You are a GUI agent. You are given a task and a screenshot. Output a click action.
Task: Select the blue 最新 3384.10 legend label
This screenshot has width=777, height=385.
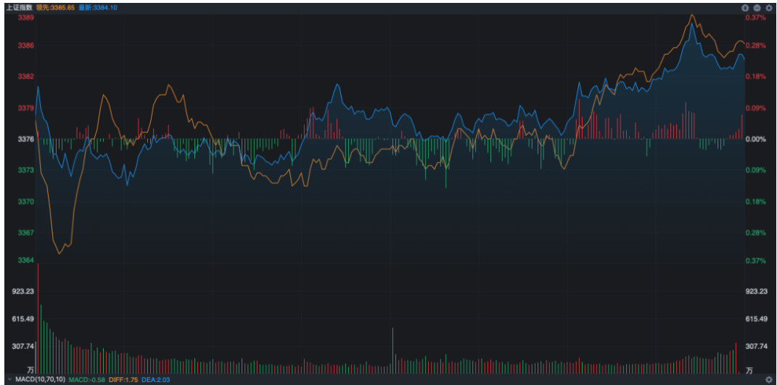[98, 7]
